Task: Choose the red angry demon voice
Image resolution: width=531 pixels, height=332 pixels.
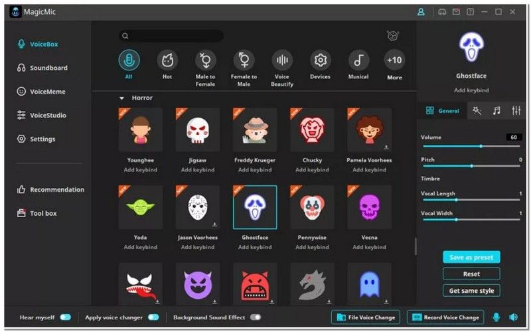Action: point(255,284)
